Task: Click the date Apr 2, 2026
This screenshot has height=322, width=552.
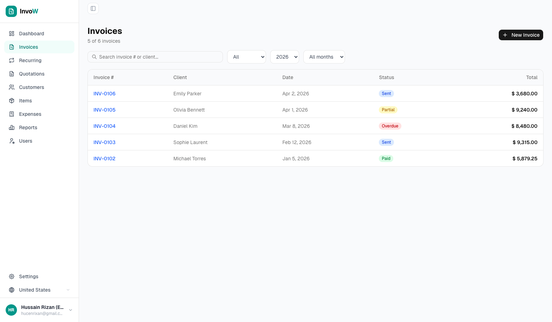Action: coord(296,94)
